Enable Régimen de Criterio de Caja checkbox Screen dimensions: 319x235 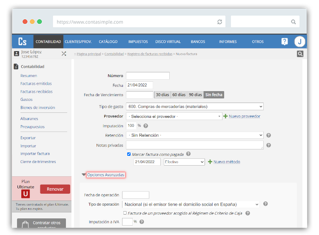(125, 213)
